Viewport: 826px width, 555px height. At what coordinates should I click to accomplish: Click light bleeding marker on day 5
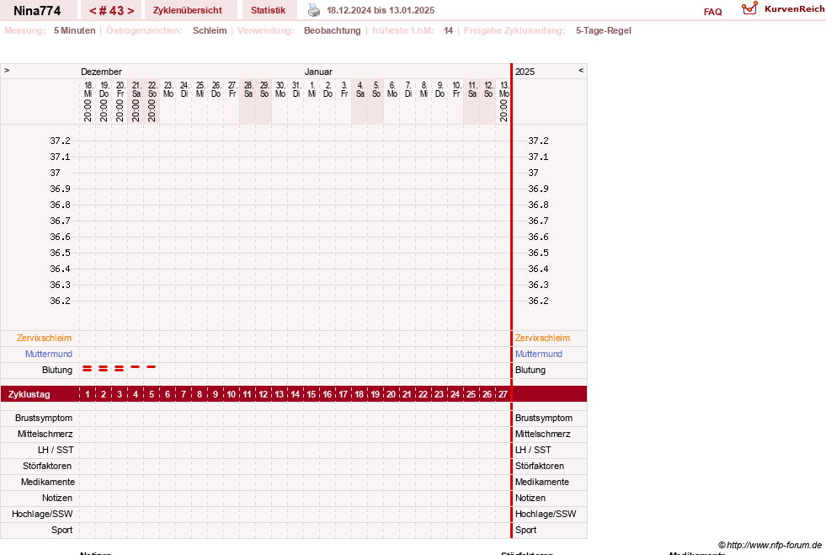[152, 366]
